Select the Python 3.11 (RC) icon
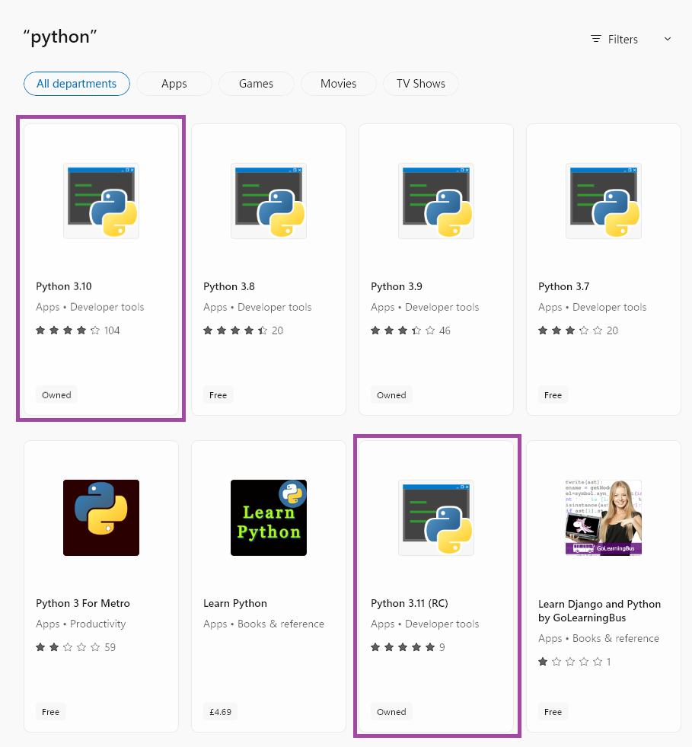 pos(435,517)
